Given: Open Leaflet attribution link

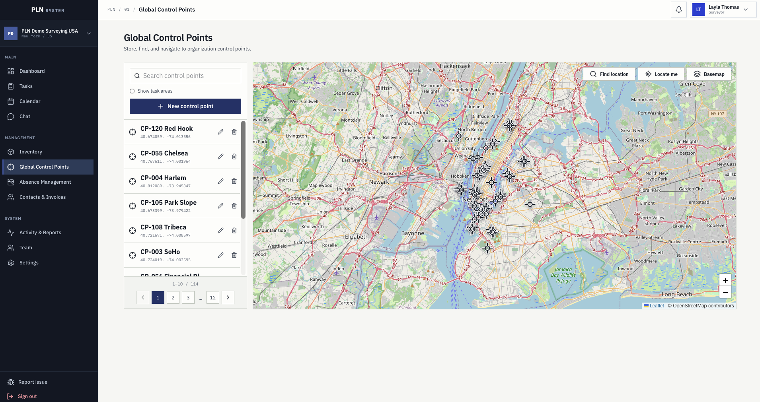Looking at the screenshot, I should click(657, 306).
